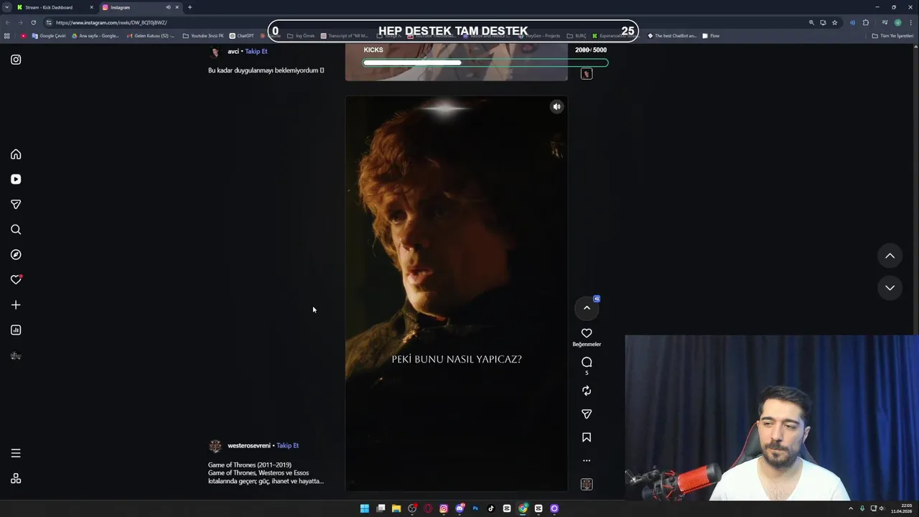Open Opera browser from the taskbar

(428, 508)
